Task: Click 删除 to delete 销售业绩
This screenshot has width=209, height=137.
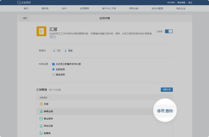Action: coord(169,111)
